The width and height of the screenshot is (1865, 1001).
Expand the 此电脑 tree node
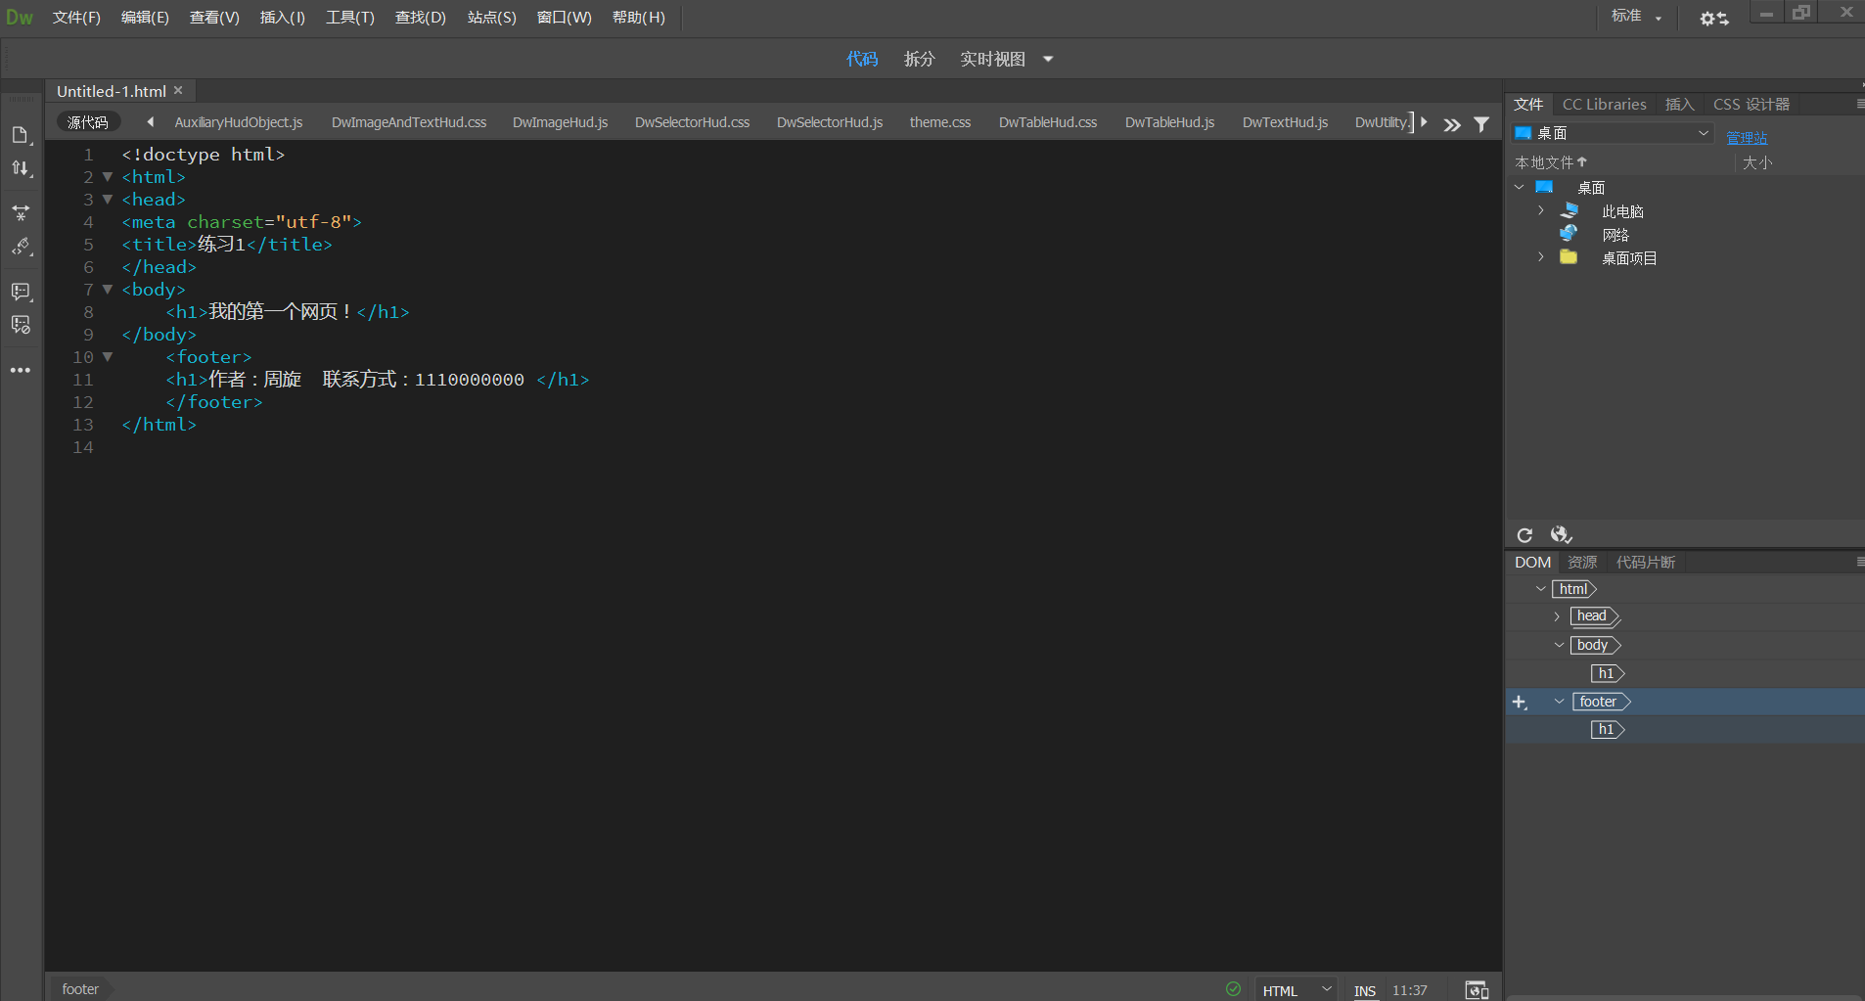click(1540, 210)
